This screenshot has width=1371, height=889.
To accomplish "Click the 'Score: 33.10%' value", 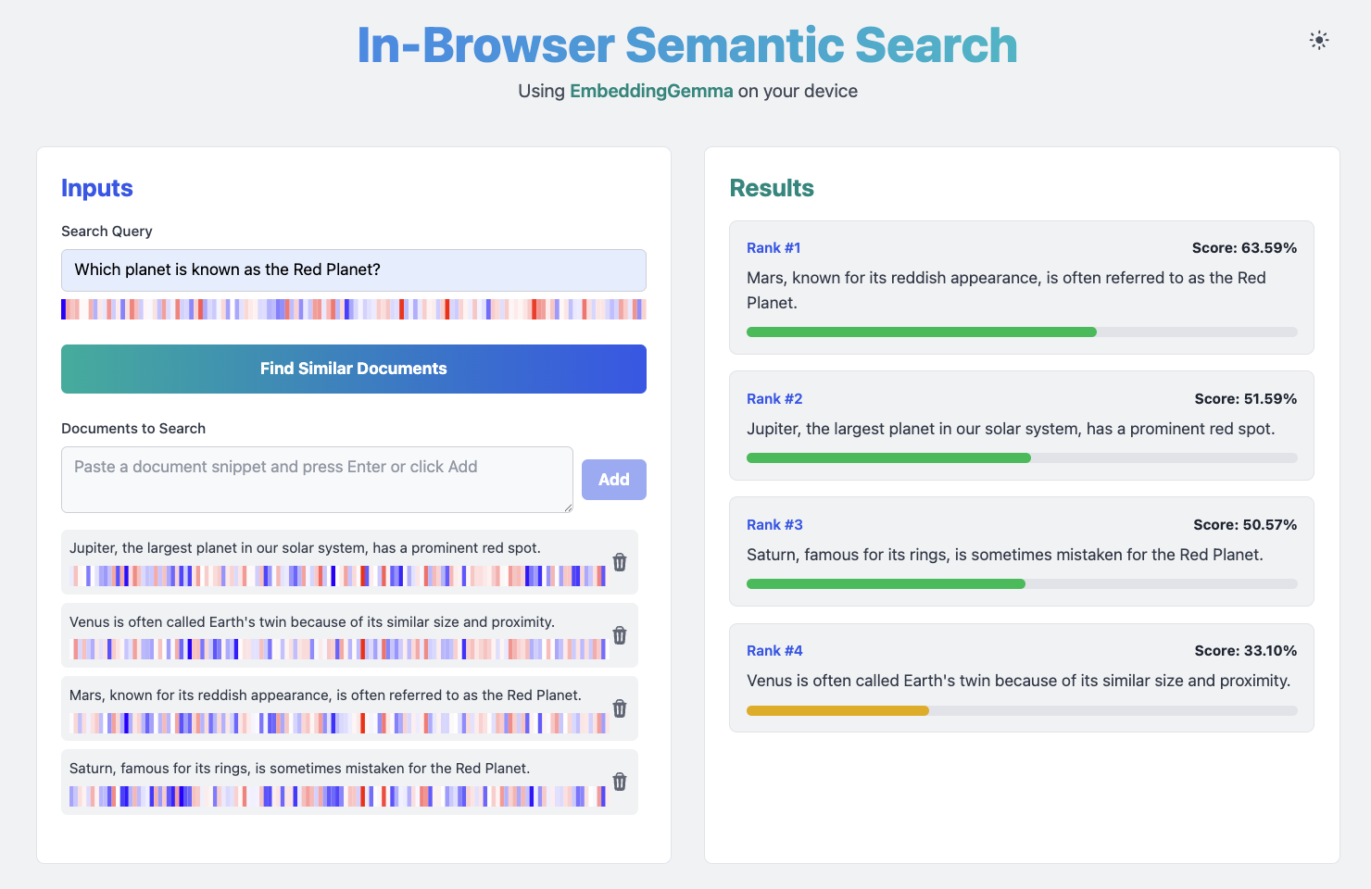I will pos(1246,651).
